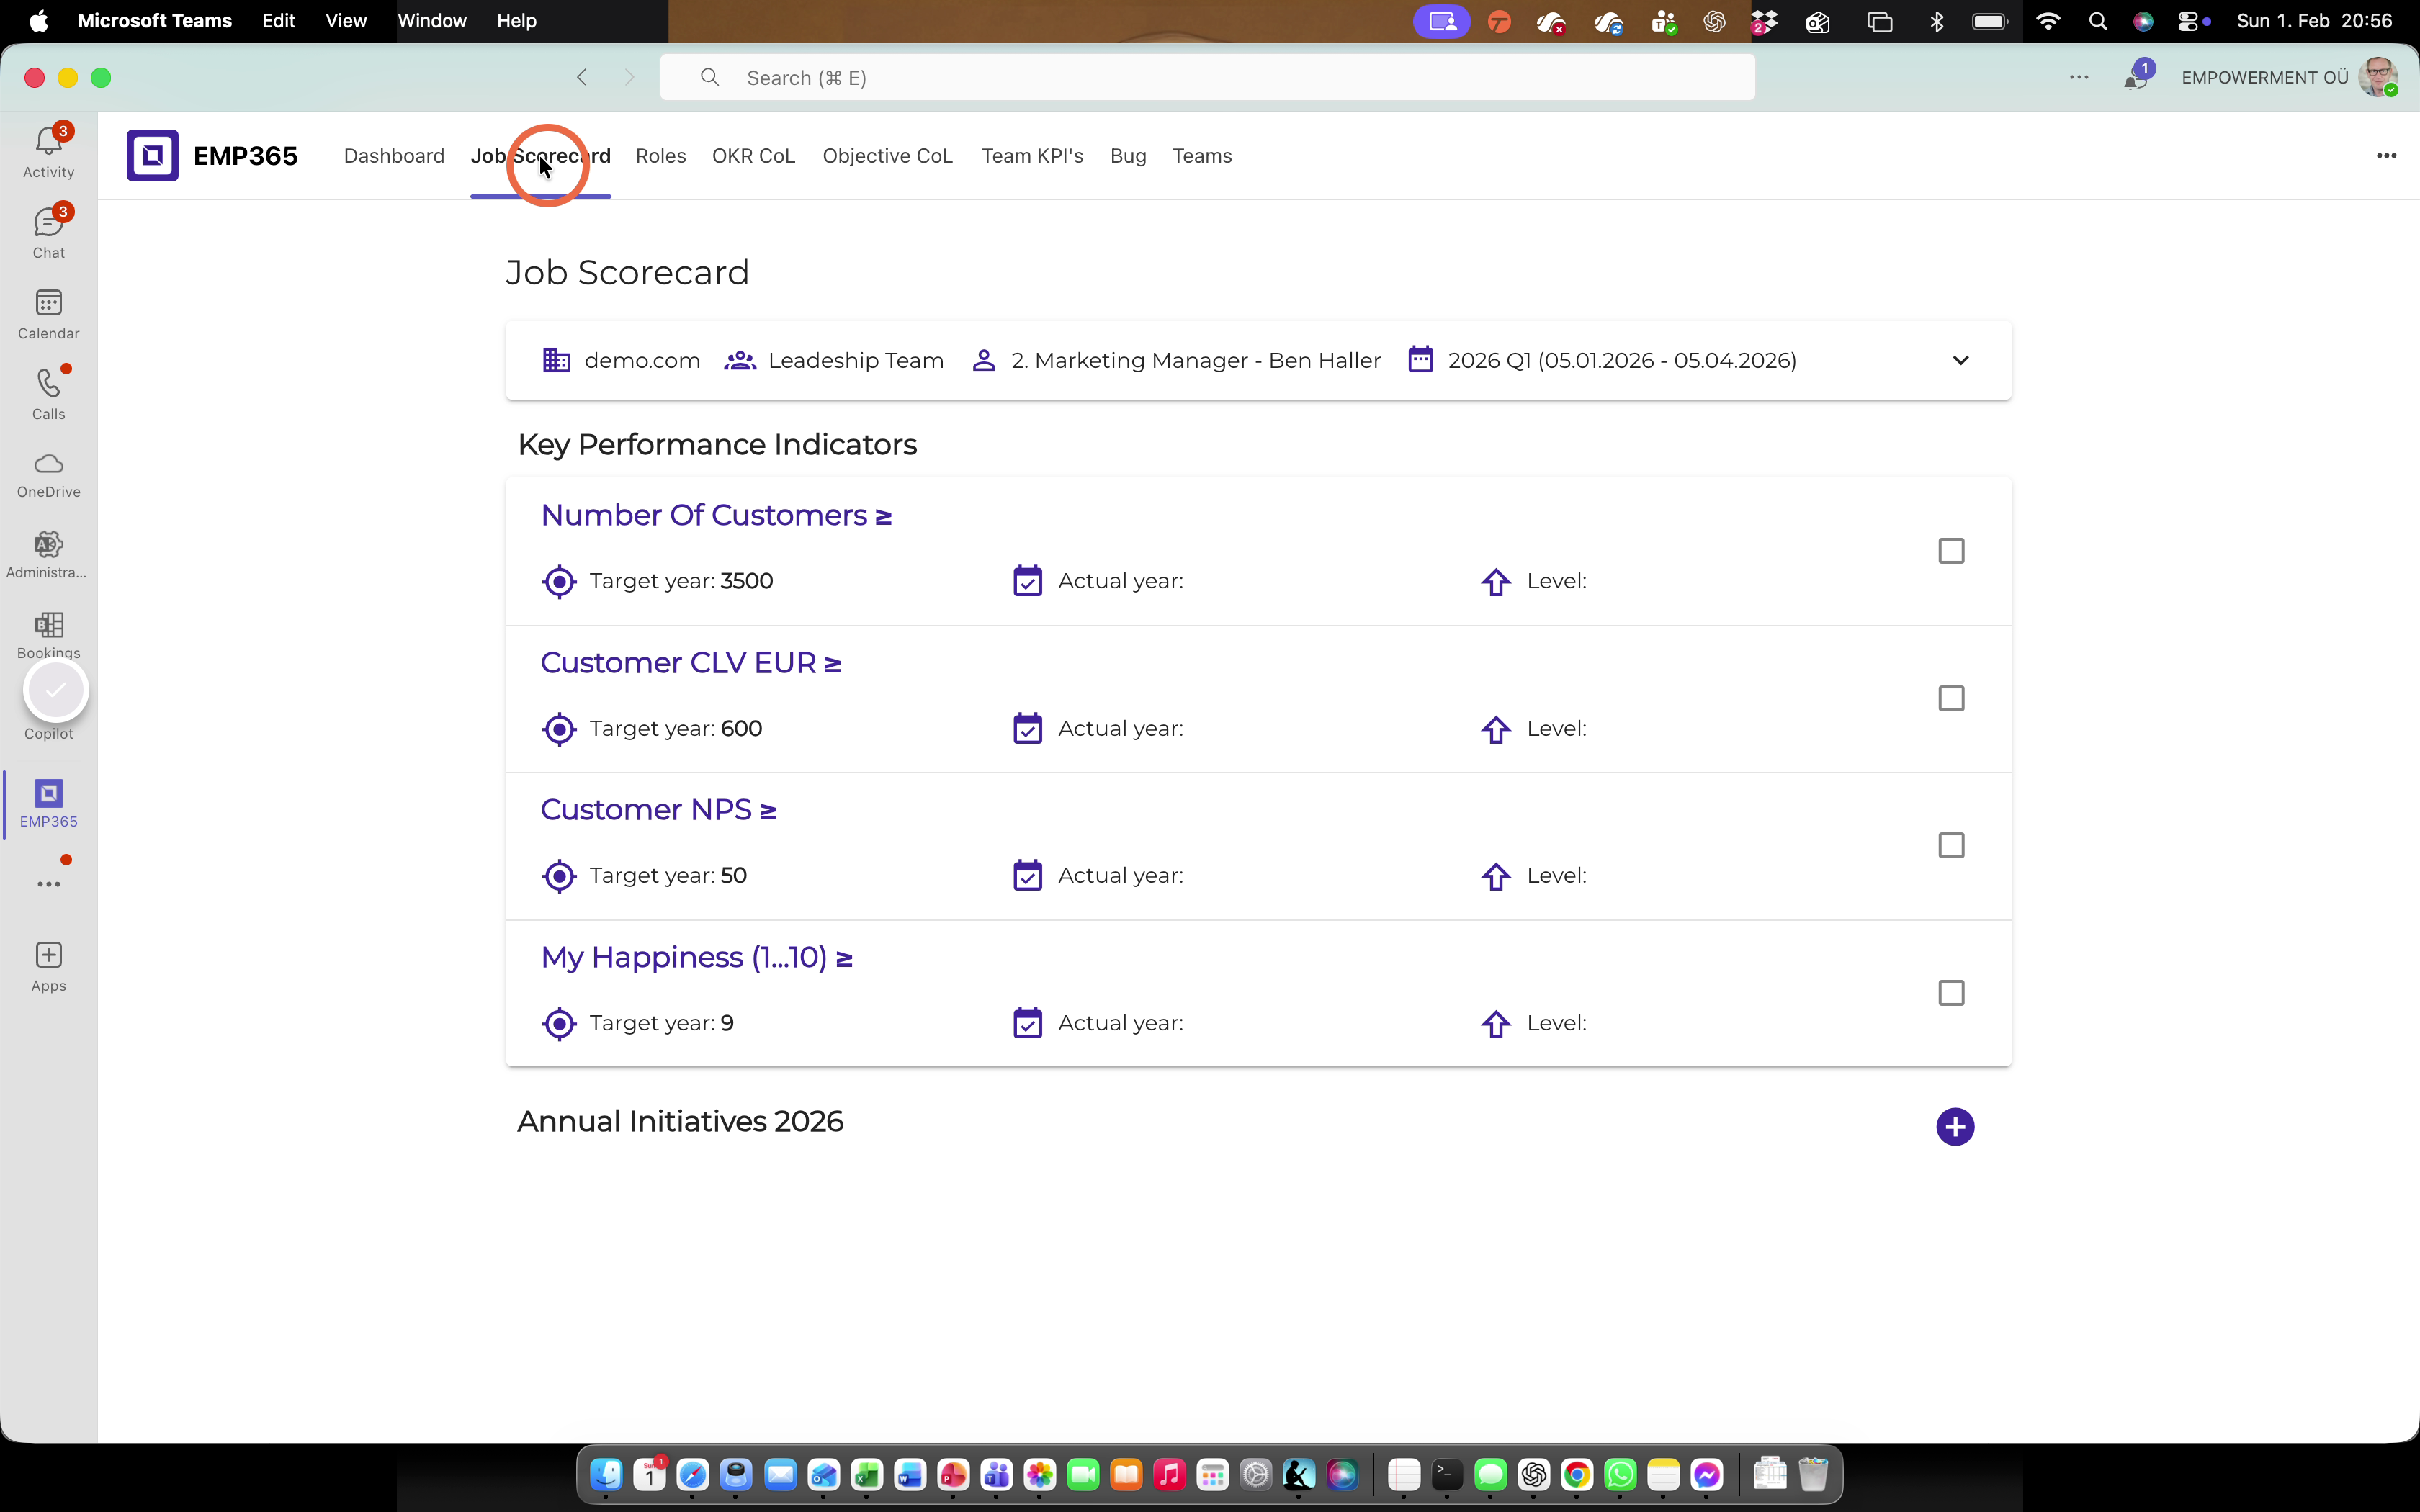
Task: Change the demo.com organization filter
Action: pos(621,360)
